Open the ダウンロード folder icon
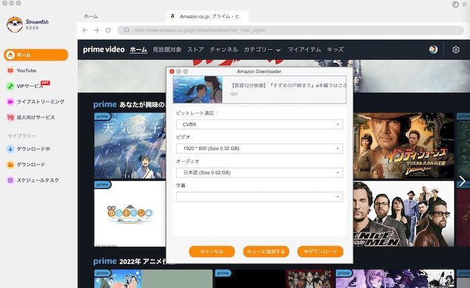Screen dimensions: 470x288 click(x=10, y=165)
